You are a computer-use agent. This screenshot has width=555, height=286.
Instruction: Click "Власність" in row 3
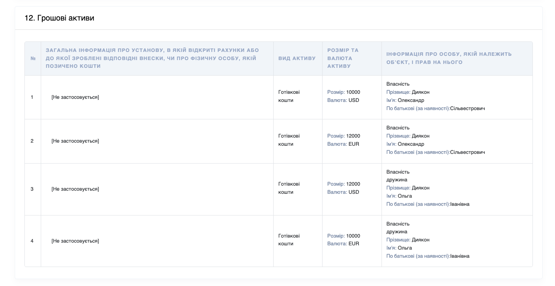coord(398,172)
